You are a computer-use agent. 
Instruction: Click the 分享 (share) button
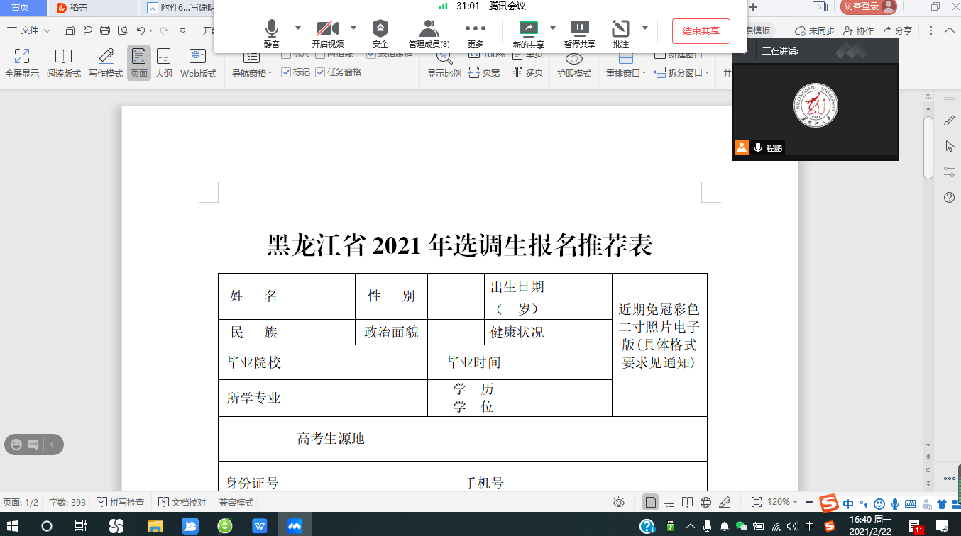click(896, 31)
